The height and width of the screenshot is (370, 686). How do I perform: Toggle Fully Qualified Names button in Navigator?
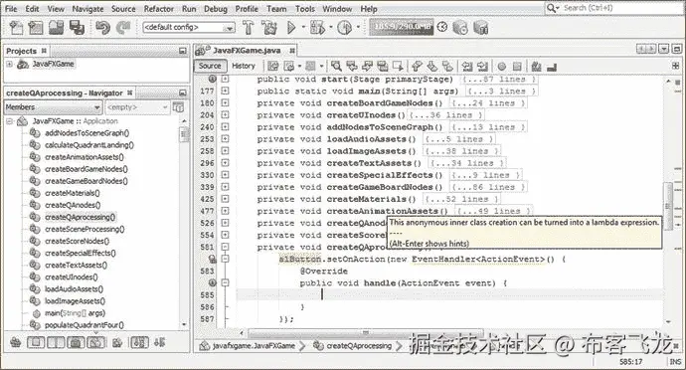pos(117,342)
